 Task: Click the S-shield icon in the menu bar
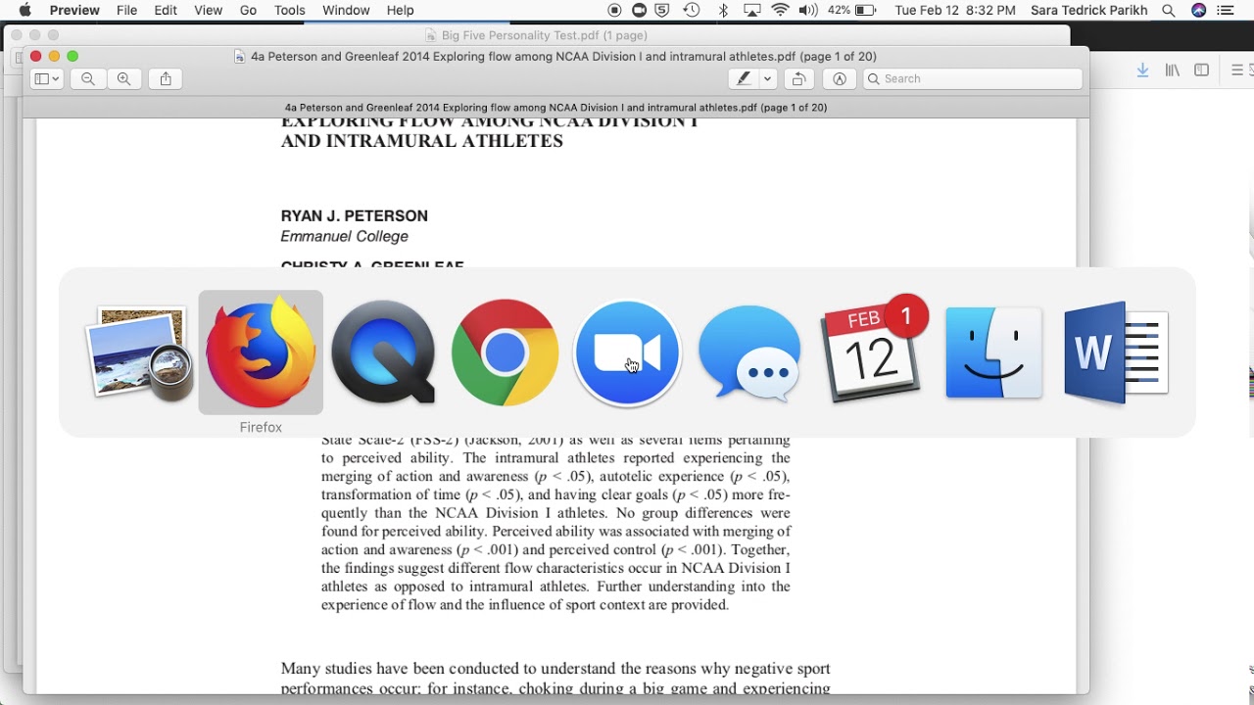pyautogui.click(x=663, y=10)
